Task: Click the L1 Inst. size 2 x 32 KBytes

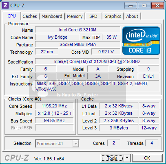Action: 119,113
